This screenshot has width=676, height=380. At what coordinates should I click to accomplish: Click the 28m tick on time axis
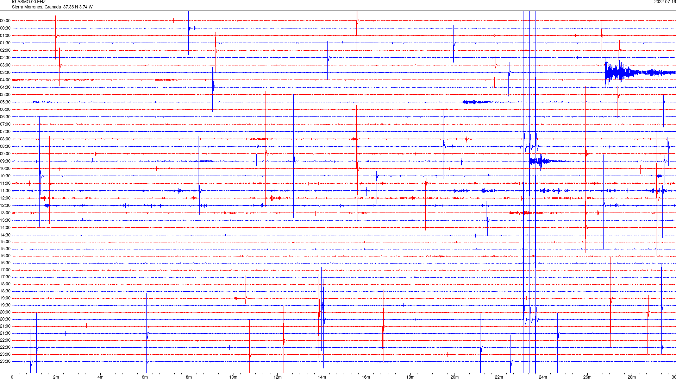click(x=632, y=377)
